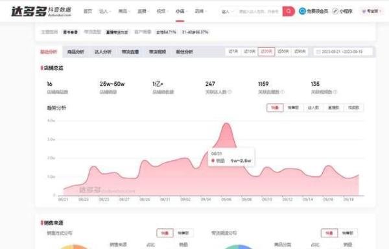Select the 近30天 time range
The width and height of the screenshot is (389, 249).
point(266,52)
